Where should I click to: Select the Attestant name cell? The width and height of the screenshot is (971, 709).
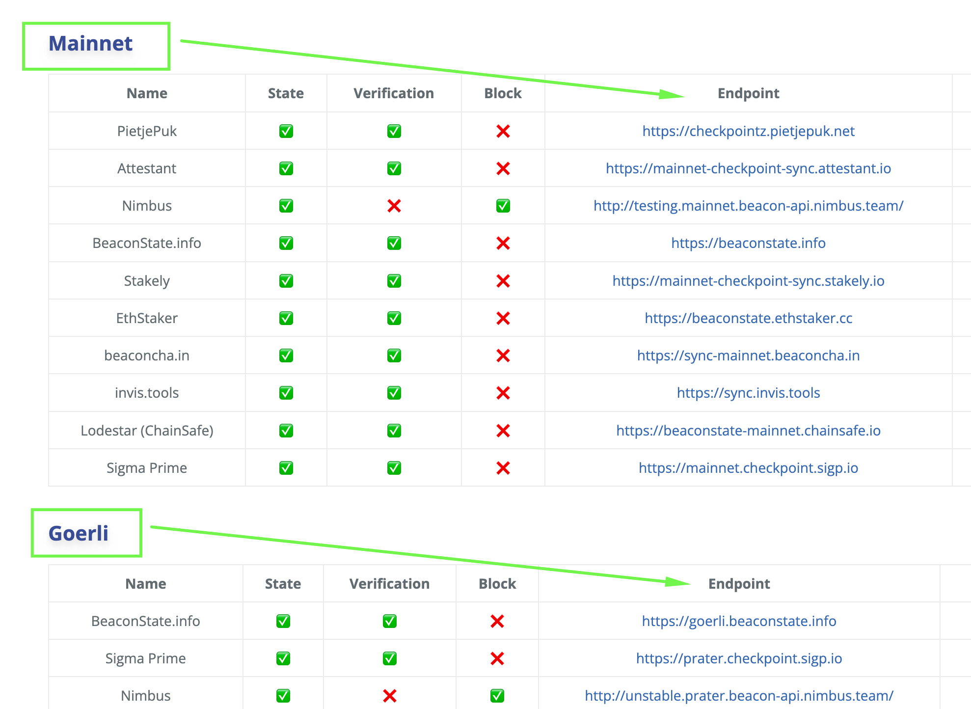147,168
